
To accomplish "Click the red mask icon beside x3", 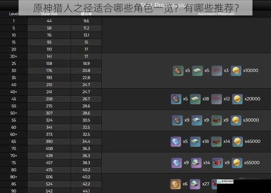I will [217, 71].
